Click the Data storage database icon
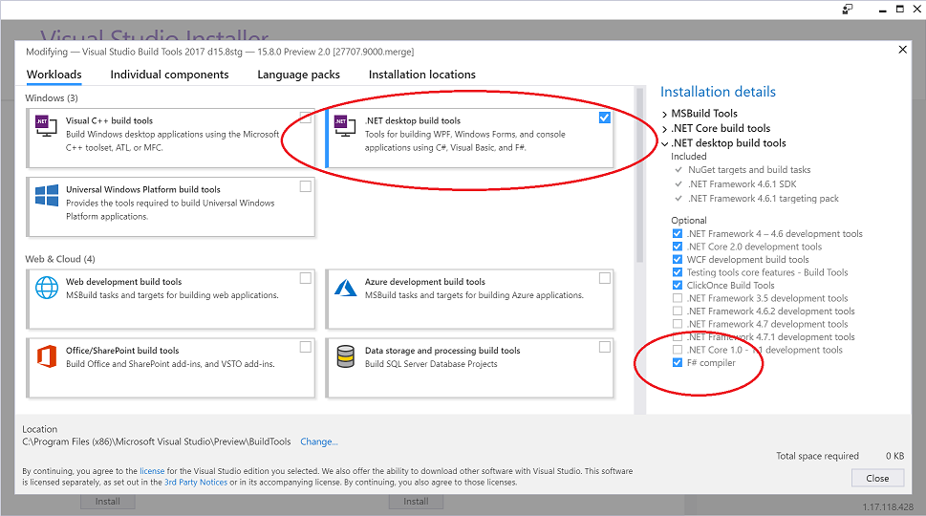Image resolution: width=926 pixels, height=516 pixels. [346, 356]
